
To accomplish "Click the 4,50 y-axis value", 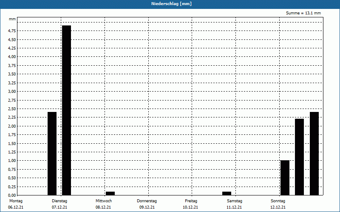I will [x=12, y=39].
